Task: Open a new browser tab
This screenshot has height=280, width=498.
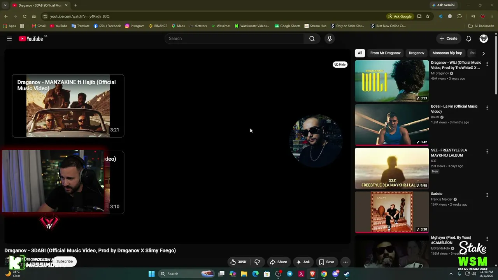Action: [x=75, y=5]
